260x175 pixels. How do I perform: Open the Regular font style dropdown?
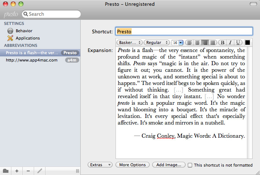pos(157,42)
